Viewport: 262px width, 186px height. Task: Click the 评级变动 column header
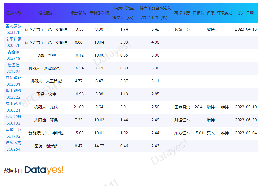click(x=225, y=13)
